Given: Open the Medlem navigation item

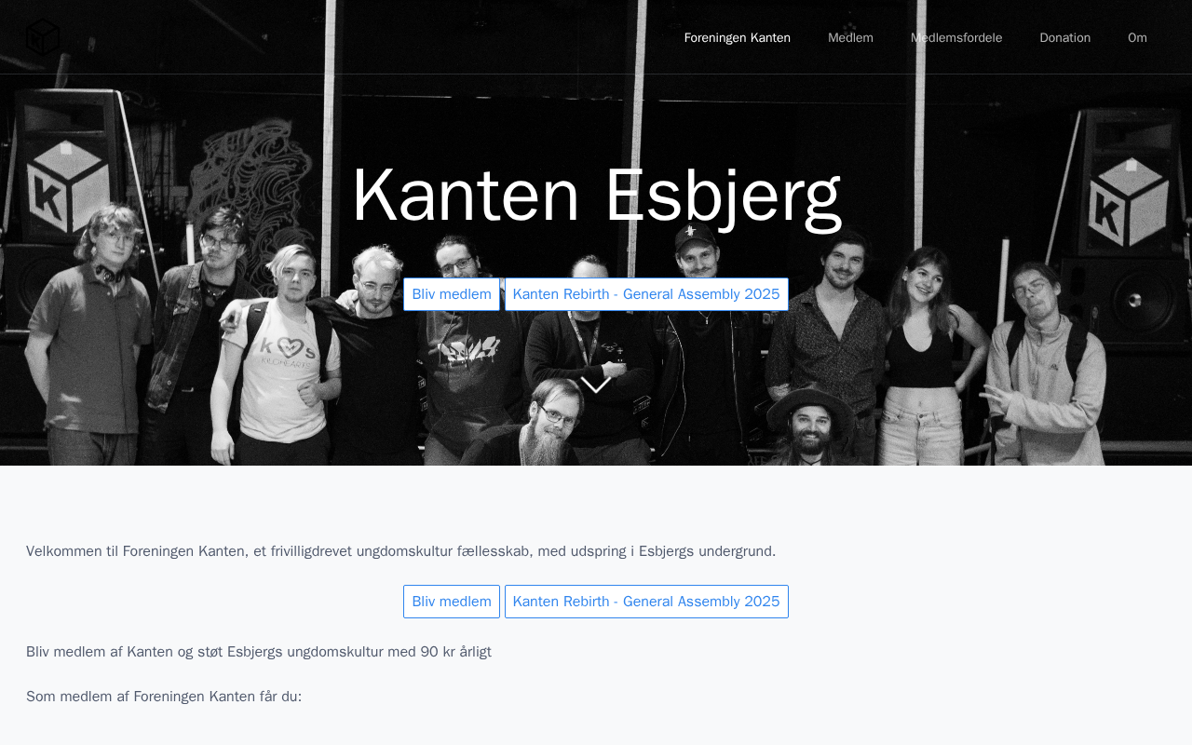Looking at the screenshot, I should (850, 37).
